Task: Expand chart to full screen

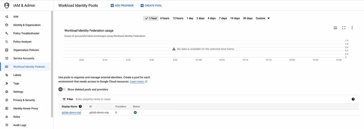Action: (x=344, y=28)
